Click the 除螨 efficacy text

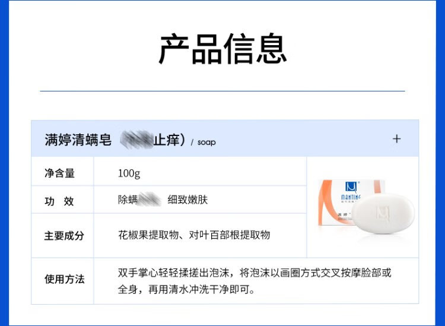click(128, 200)
